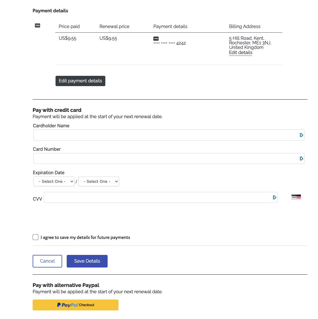Click the Visa card icon under Payment details
318x319 pixels.
click(156, 38)
